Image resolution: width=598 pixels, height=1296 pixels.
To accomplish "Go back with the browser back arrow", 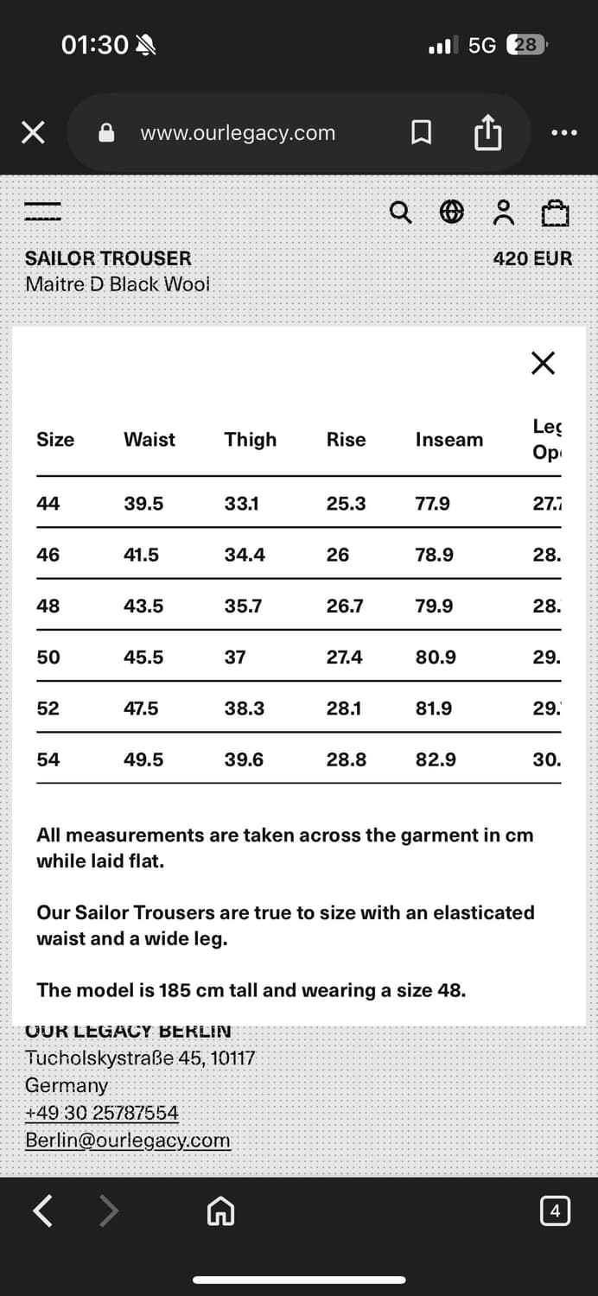I will 42,1211.
